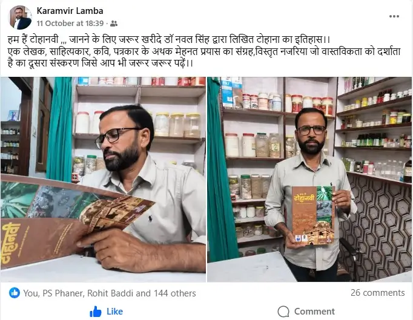Click the book cover in right photo

tap(313, 215)
